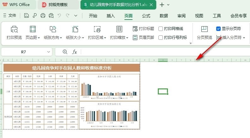This screenshot has width=250, height=138.
Task: Click the select-all corner of the sheet
Action: [1, 60]
